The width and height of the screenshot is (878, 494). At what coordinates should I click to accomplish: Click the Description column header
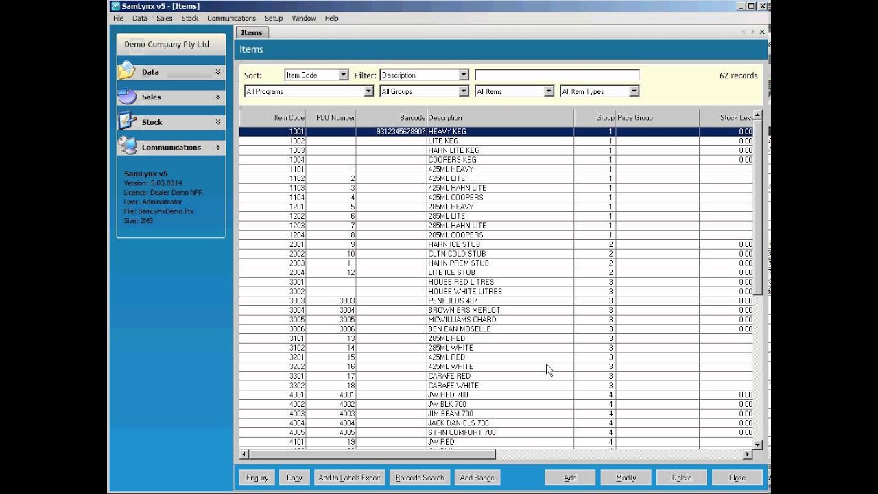pos(500,118)
